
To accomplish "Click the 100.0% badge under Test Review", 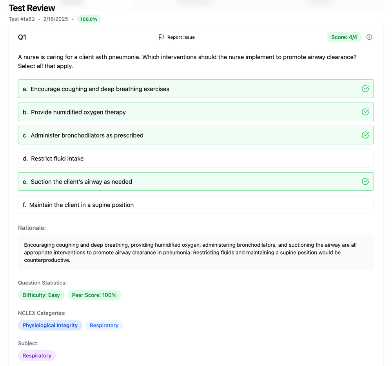I will 89,18.
